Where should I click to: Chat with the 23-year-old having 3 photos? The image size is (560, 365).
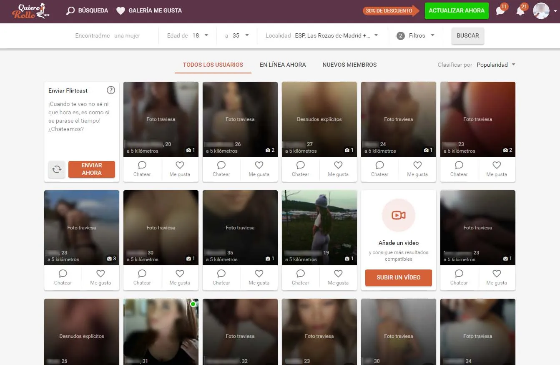(63, 278)
